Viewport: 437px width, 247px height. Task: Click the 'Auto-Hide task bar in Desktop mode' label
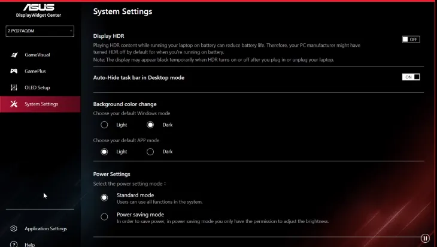(x=139, y=77)
